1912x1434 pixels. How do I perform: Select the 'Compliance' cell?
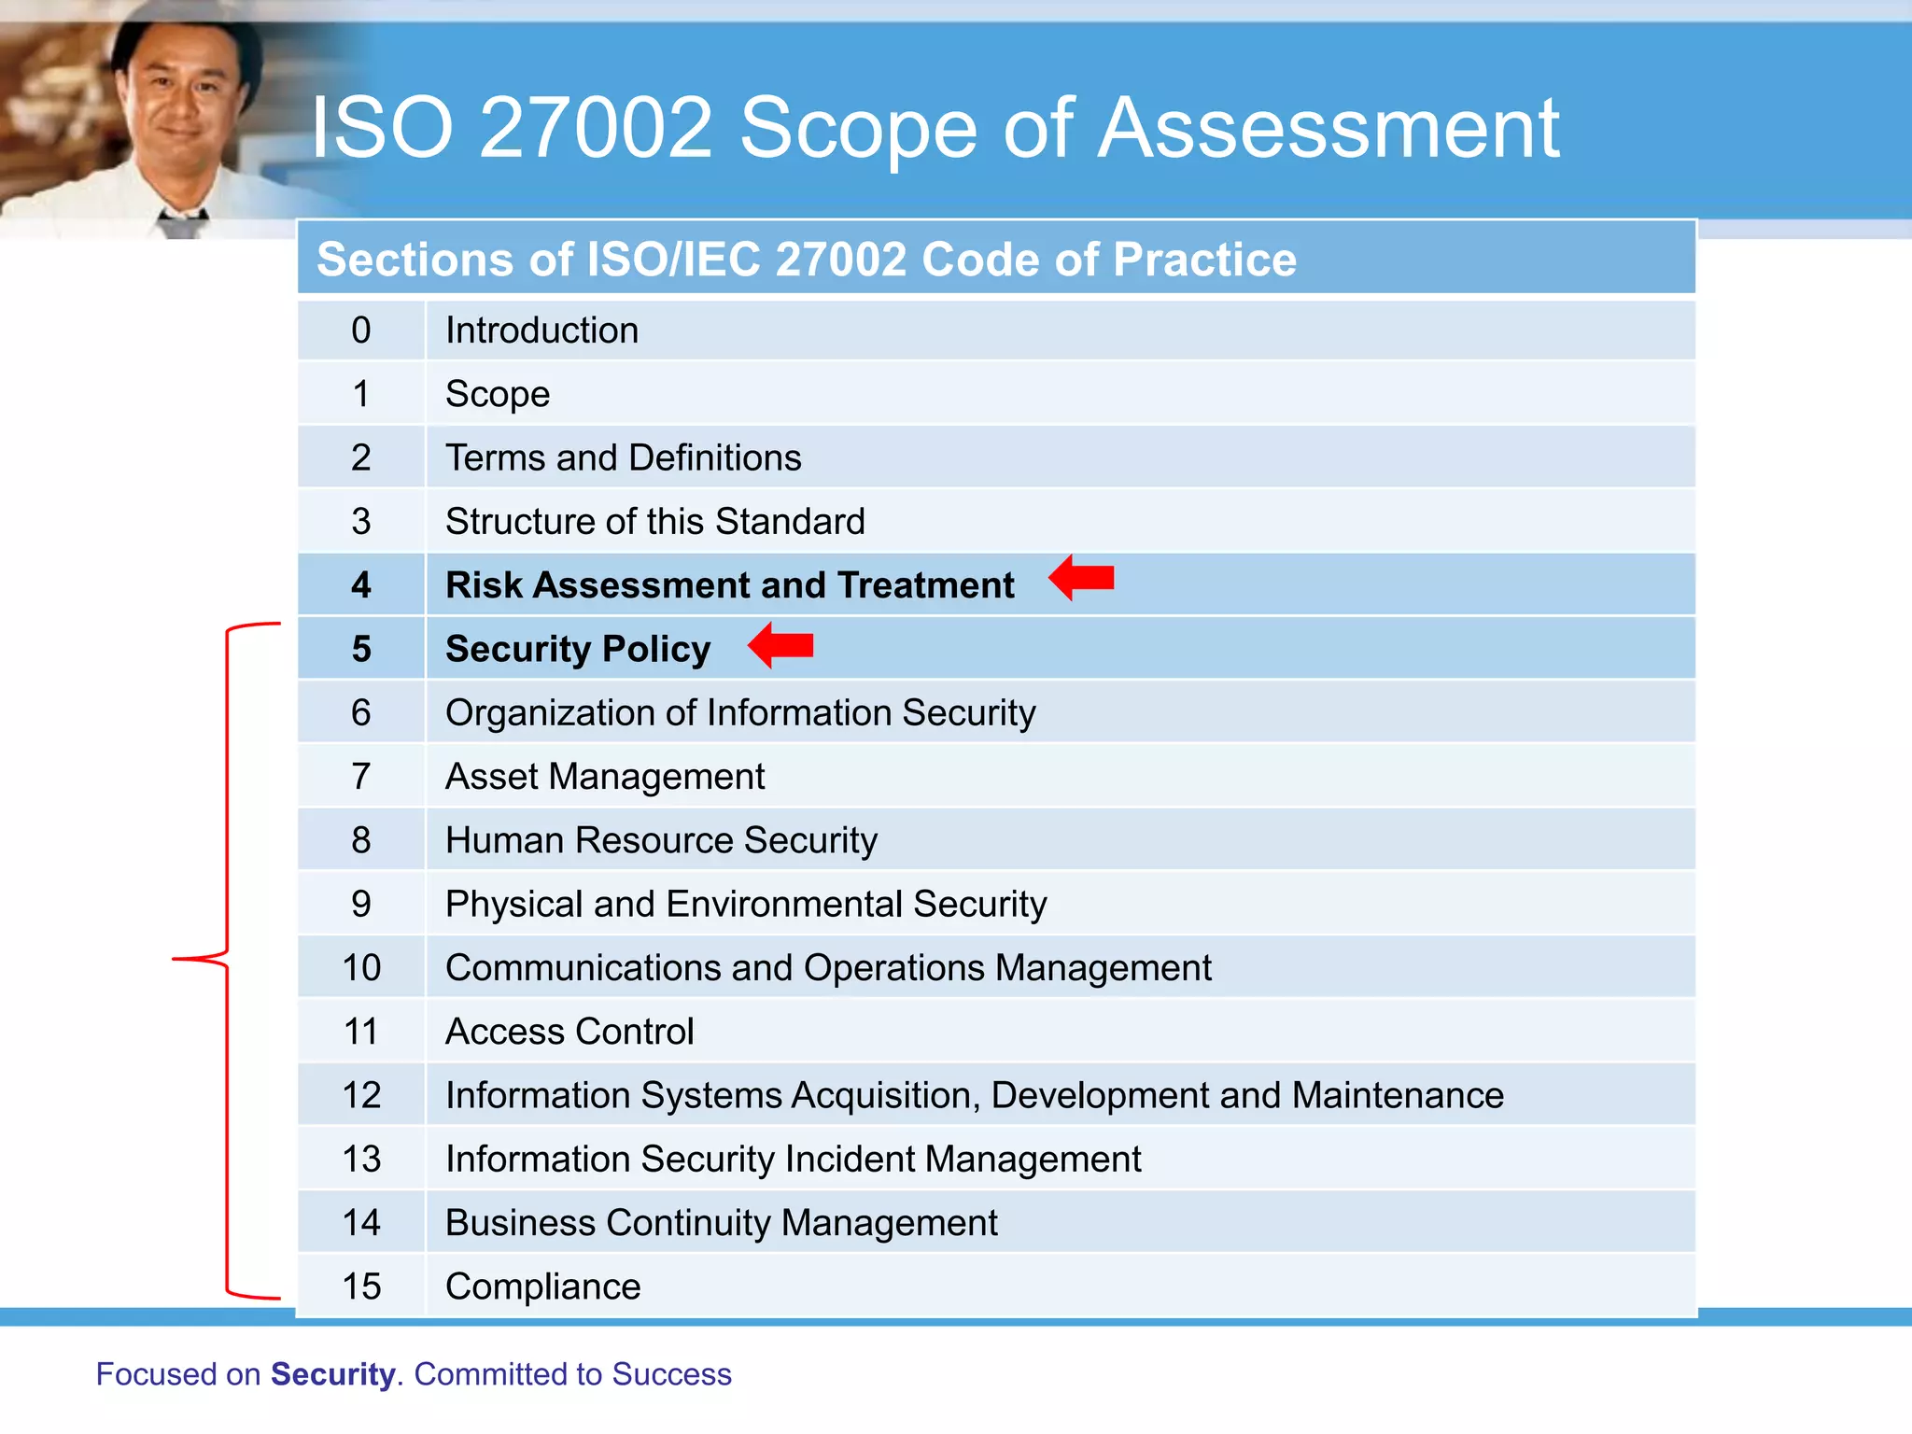pos(1061,1286)
